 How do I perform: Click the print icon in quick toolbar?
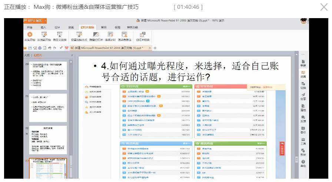coord(40,48)
